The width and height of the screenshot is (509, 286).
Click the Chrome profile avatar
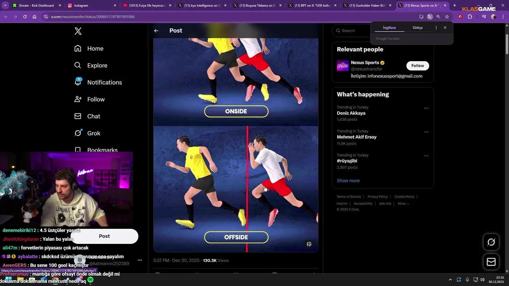tap(493, 17)
